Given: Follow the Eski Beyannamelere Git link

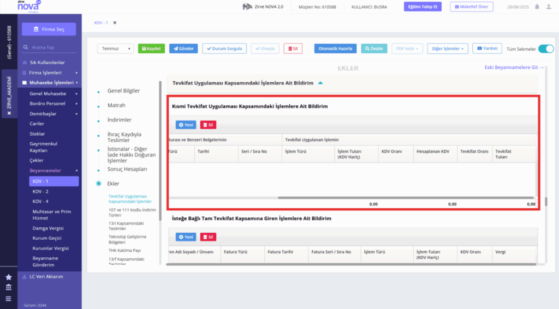Looking at the screenshot, I should click(514, 67).
